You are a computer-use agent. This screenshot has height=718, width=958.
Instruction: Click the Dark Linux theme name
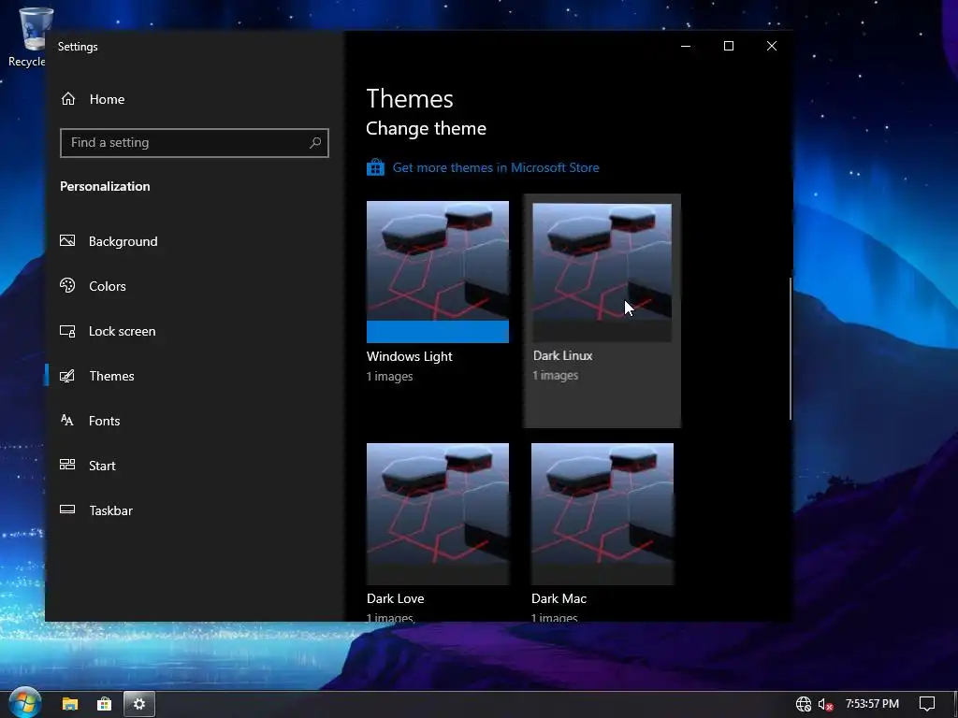point(562,355)
